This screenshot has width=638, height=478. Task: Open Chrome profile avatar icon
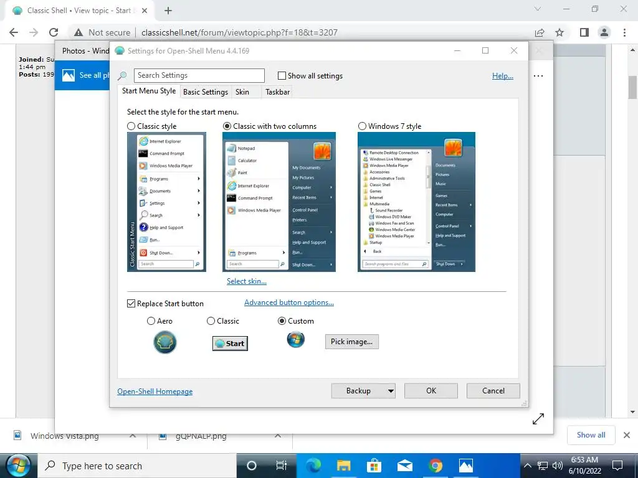point(604,32)
